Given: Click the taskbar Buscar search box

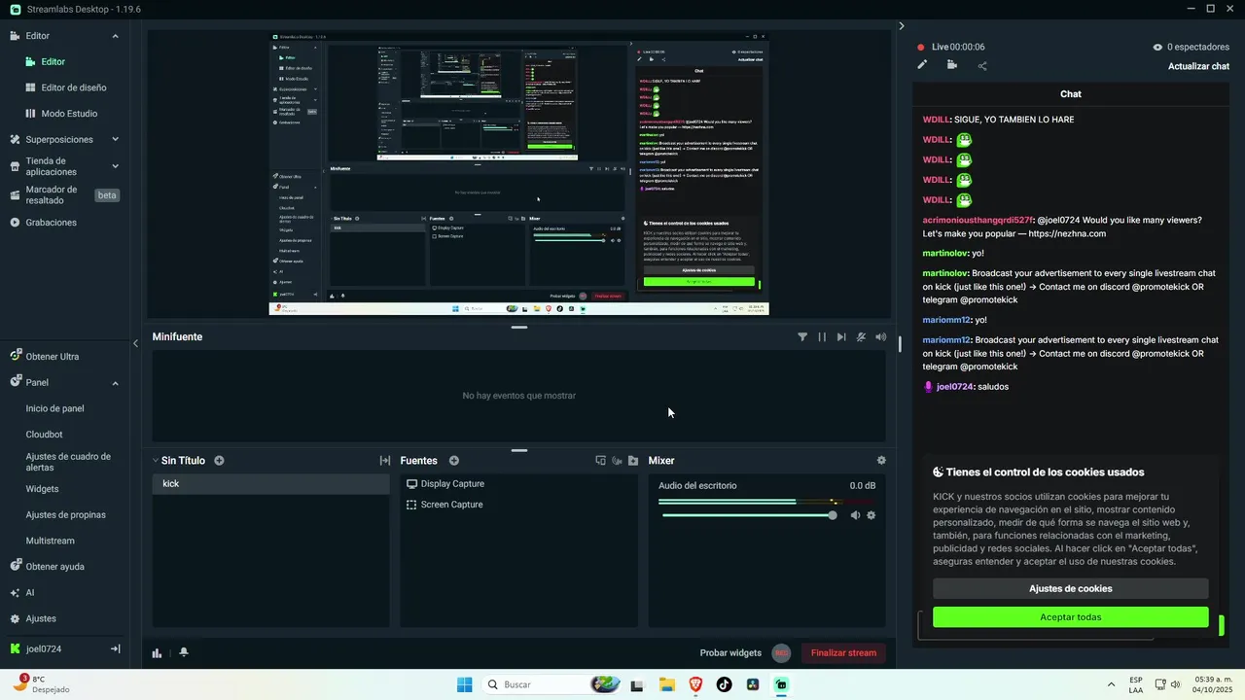Looking at the screenshot, I should click(x=551, y=684).
